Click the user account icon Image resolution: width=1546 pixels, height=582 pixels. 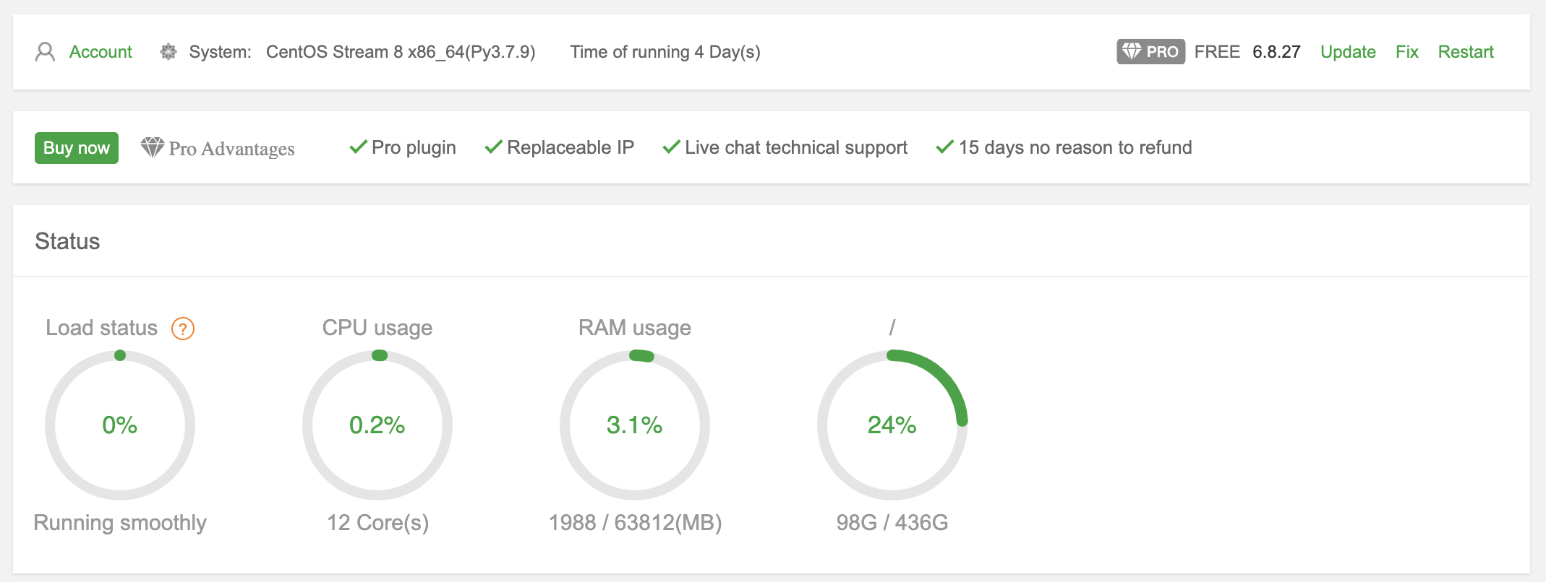45,52
